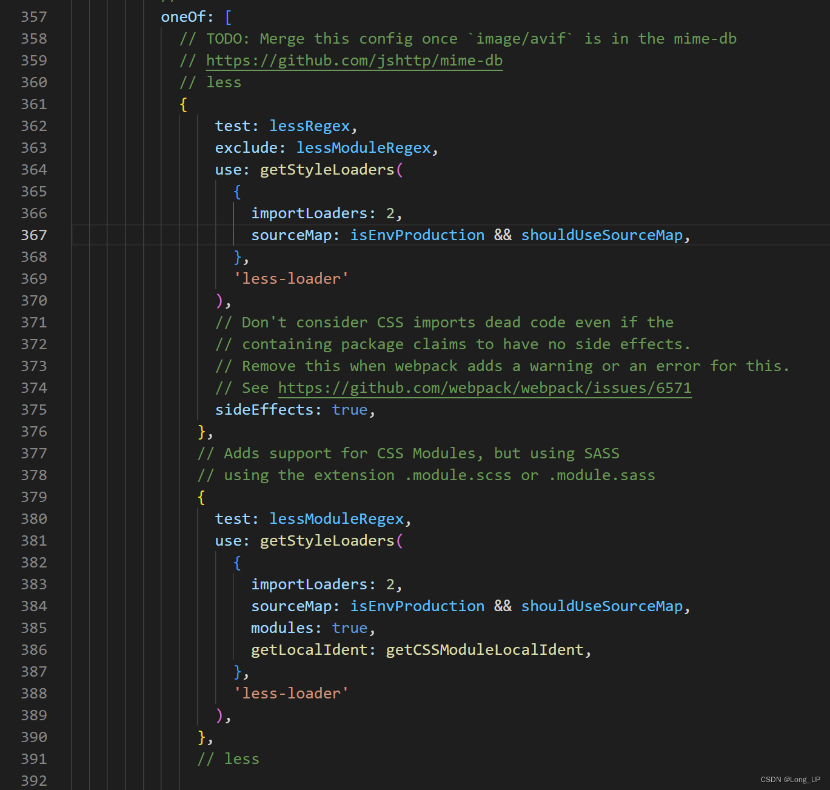Click the 'less-loader' string on line 388
The height and width of the screenshot is (790, 830).
(x=291, y=694)
